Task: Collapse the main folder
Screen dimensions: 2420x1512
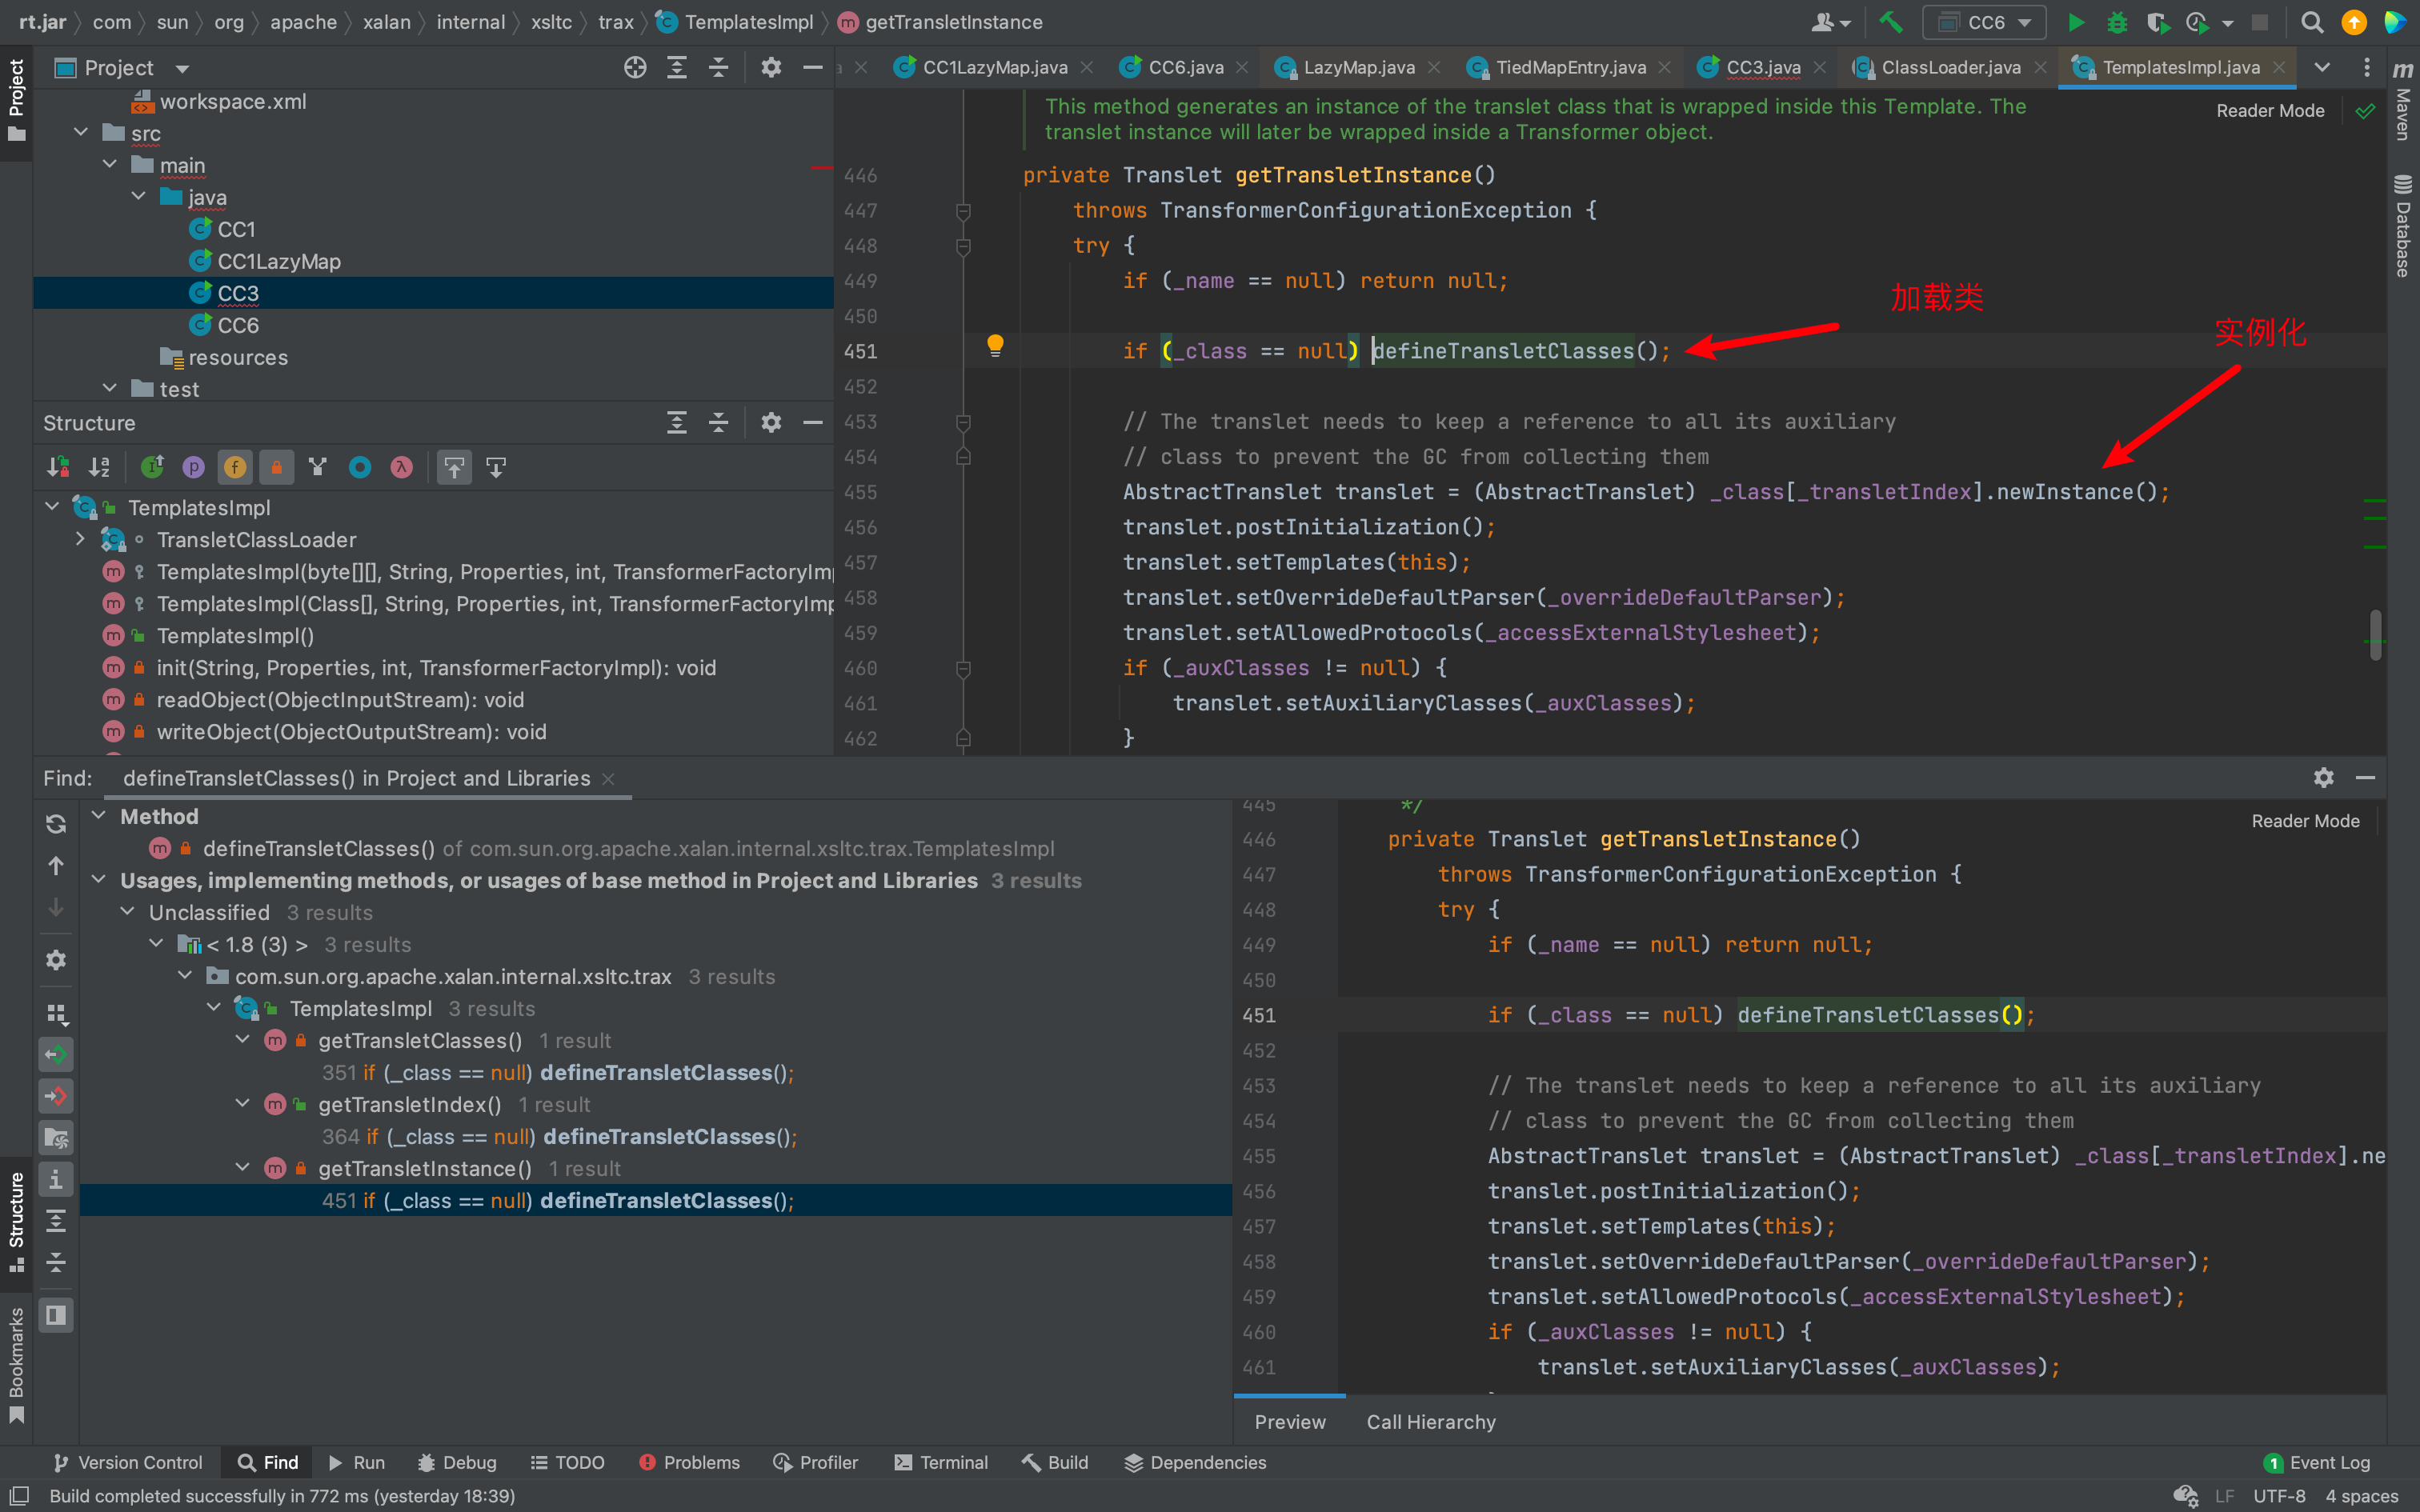Action: [x=110, y=164]
